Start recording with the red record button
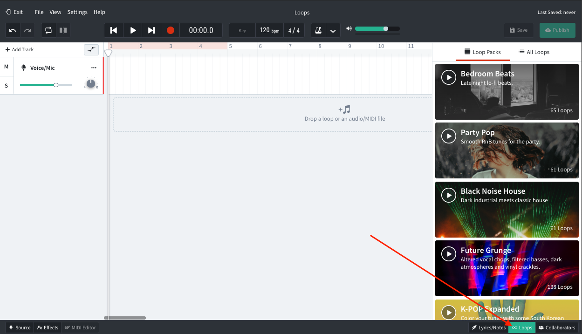This screenshot has width=582, height=334. coord(170,30)
